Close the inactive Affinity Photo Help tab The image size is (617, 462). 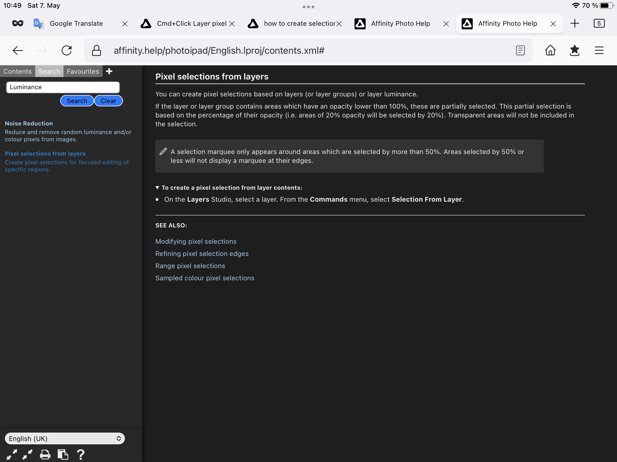[x=446, y=24]
